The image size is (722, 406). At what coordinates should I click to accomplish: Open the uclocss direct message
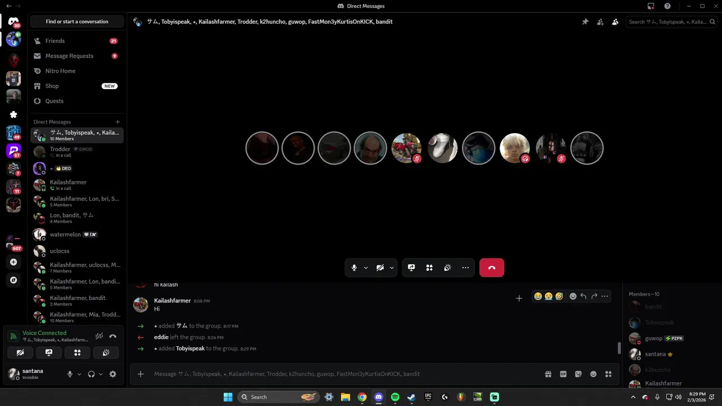tap(76, 251)
